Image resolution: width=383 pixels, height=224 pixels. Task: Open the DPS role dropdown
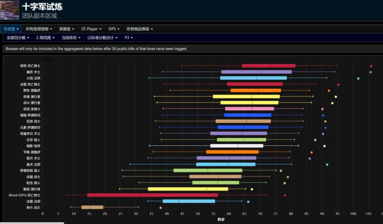114,29
